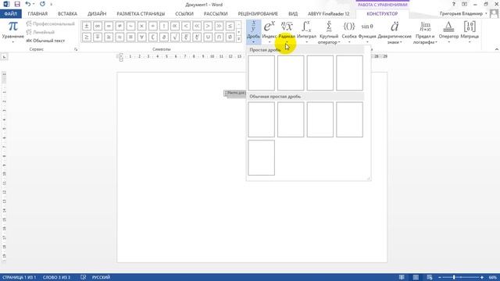Insert the union ∪ symbol
The height and width of the screenshot is (281, 500).
click(x=208, y=37)
